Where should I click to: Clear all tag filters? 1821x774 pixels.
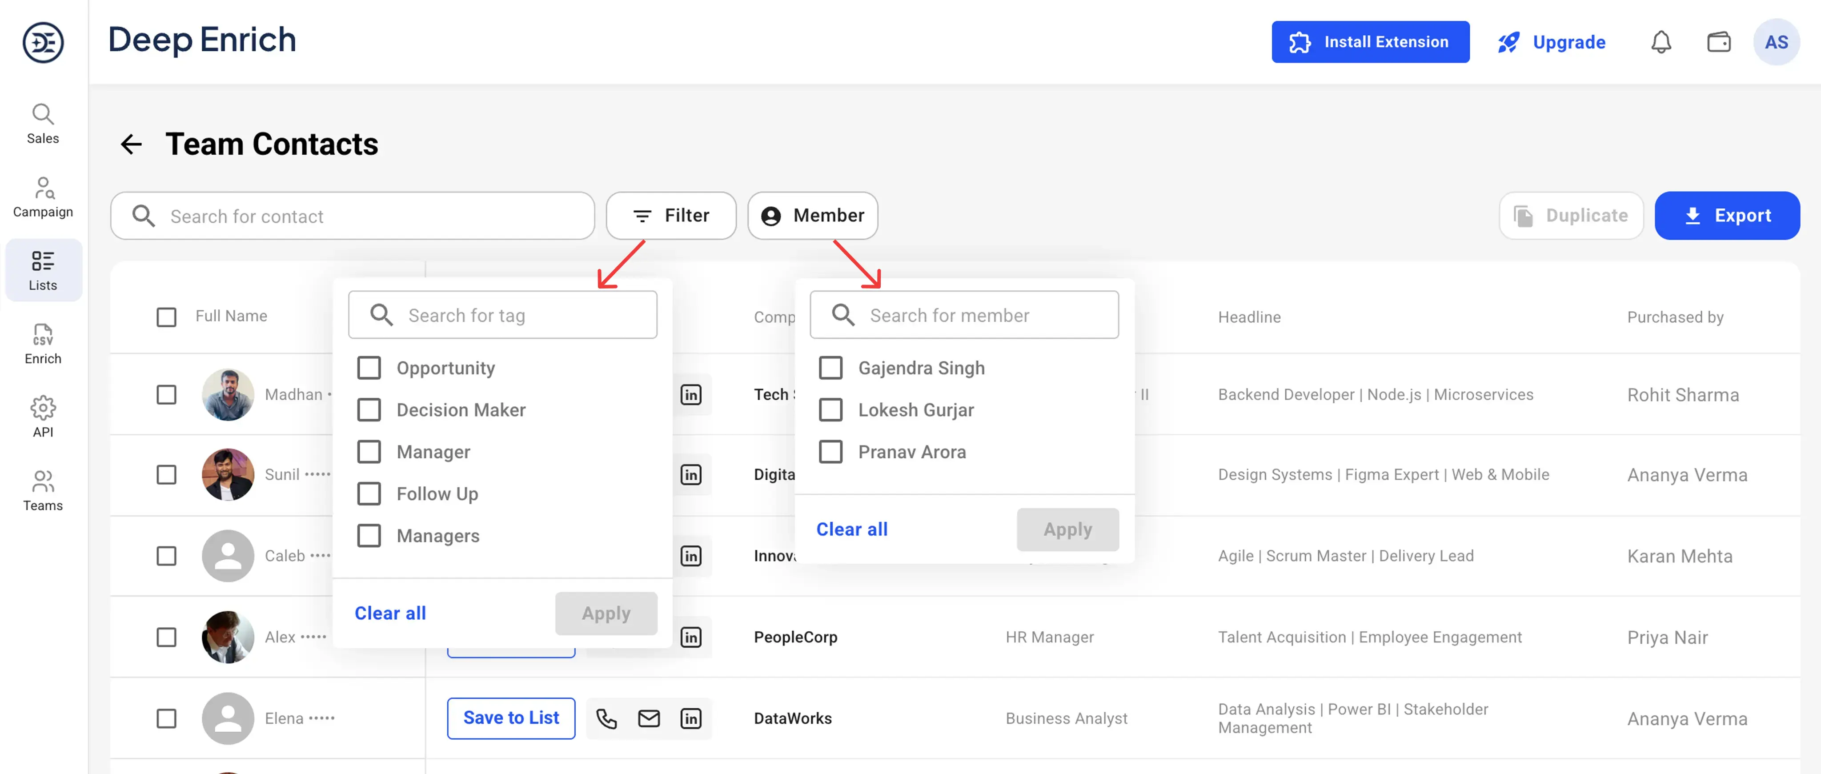point(390,613)
